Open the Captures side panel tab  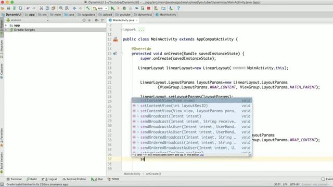pyautogui.click(x=2, y=71)
